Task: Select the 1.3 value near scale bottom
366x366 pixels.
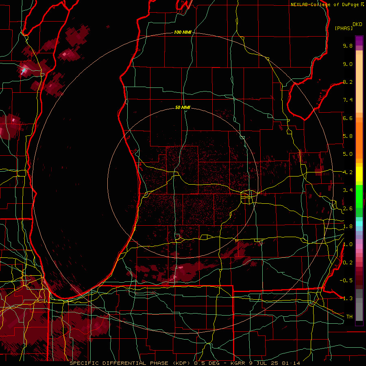Action: pyautogui.click(x=348, y=298)
